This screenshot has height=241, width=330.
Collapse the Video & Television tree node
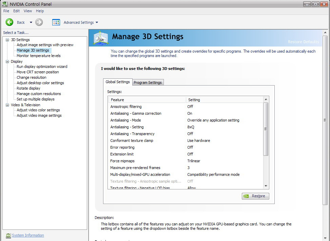(7, 105)
